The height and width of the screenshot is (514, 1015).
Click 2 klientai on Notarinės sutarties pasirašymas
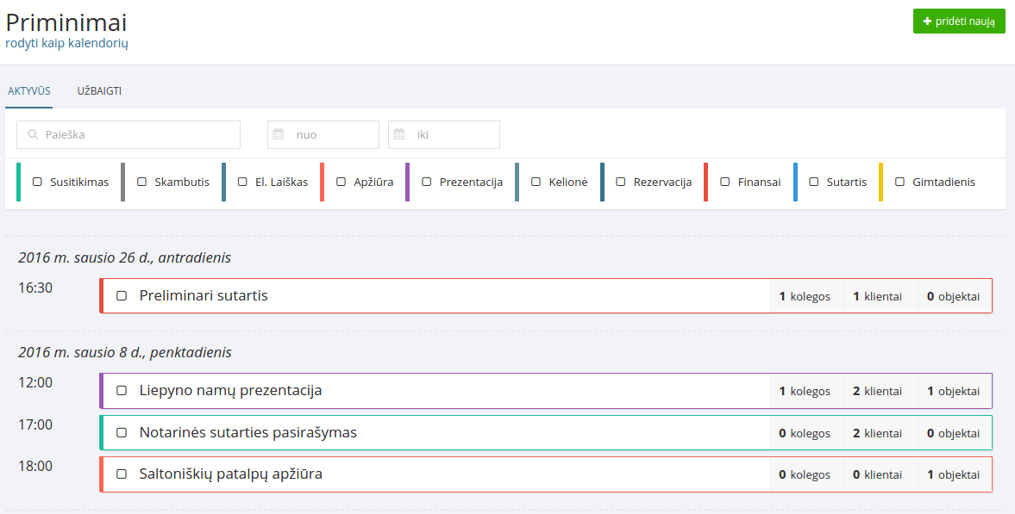(877, 433)
